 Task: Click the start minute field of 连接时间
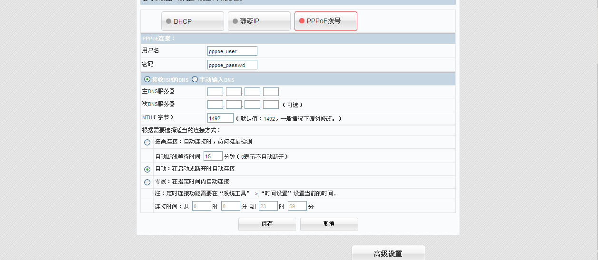pyautogui.click(x=231, y=206)
